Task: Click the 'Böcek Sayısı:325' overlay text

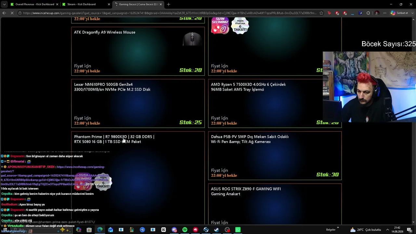Action: pyautogui.click(x=388, y=44)
